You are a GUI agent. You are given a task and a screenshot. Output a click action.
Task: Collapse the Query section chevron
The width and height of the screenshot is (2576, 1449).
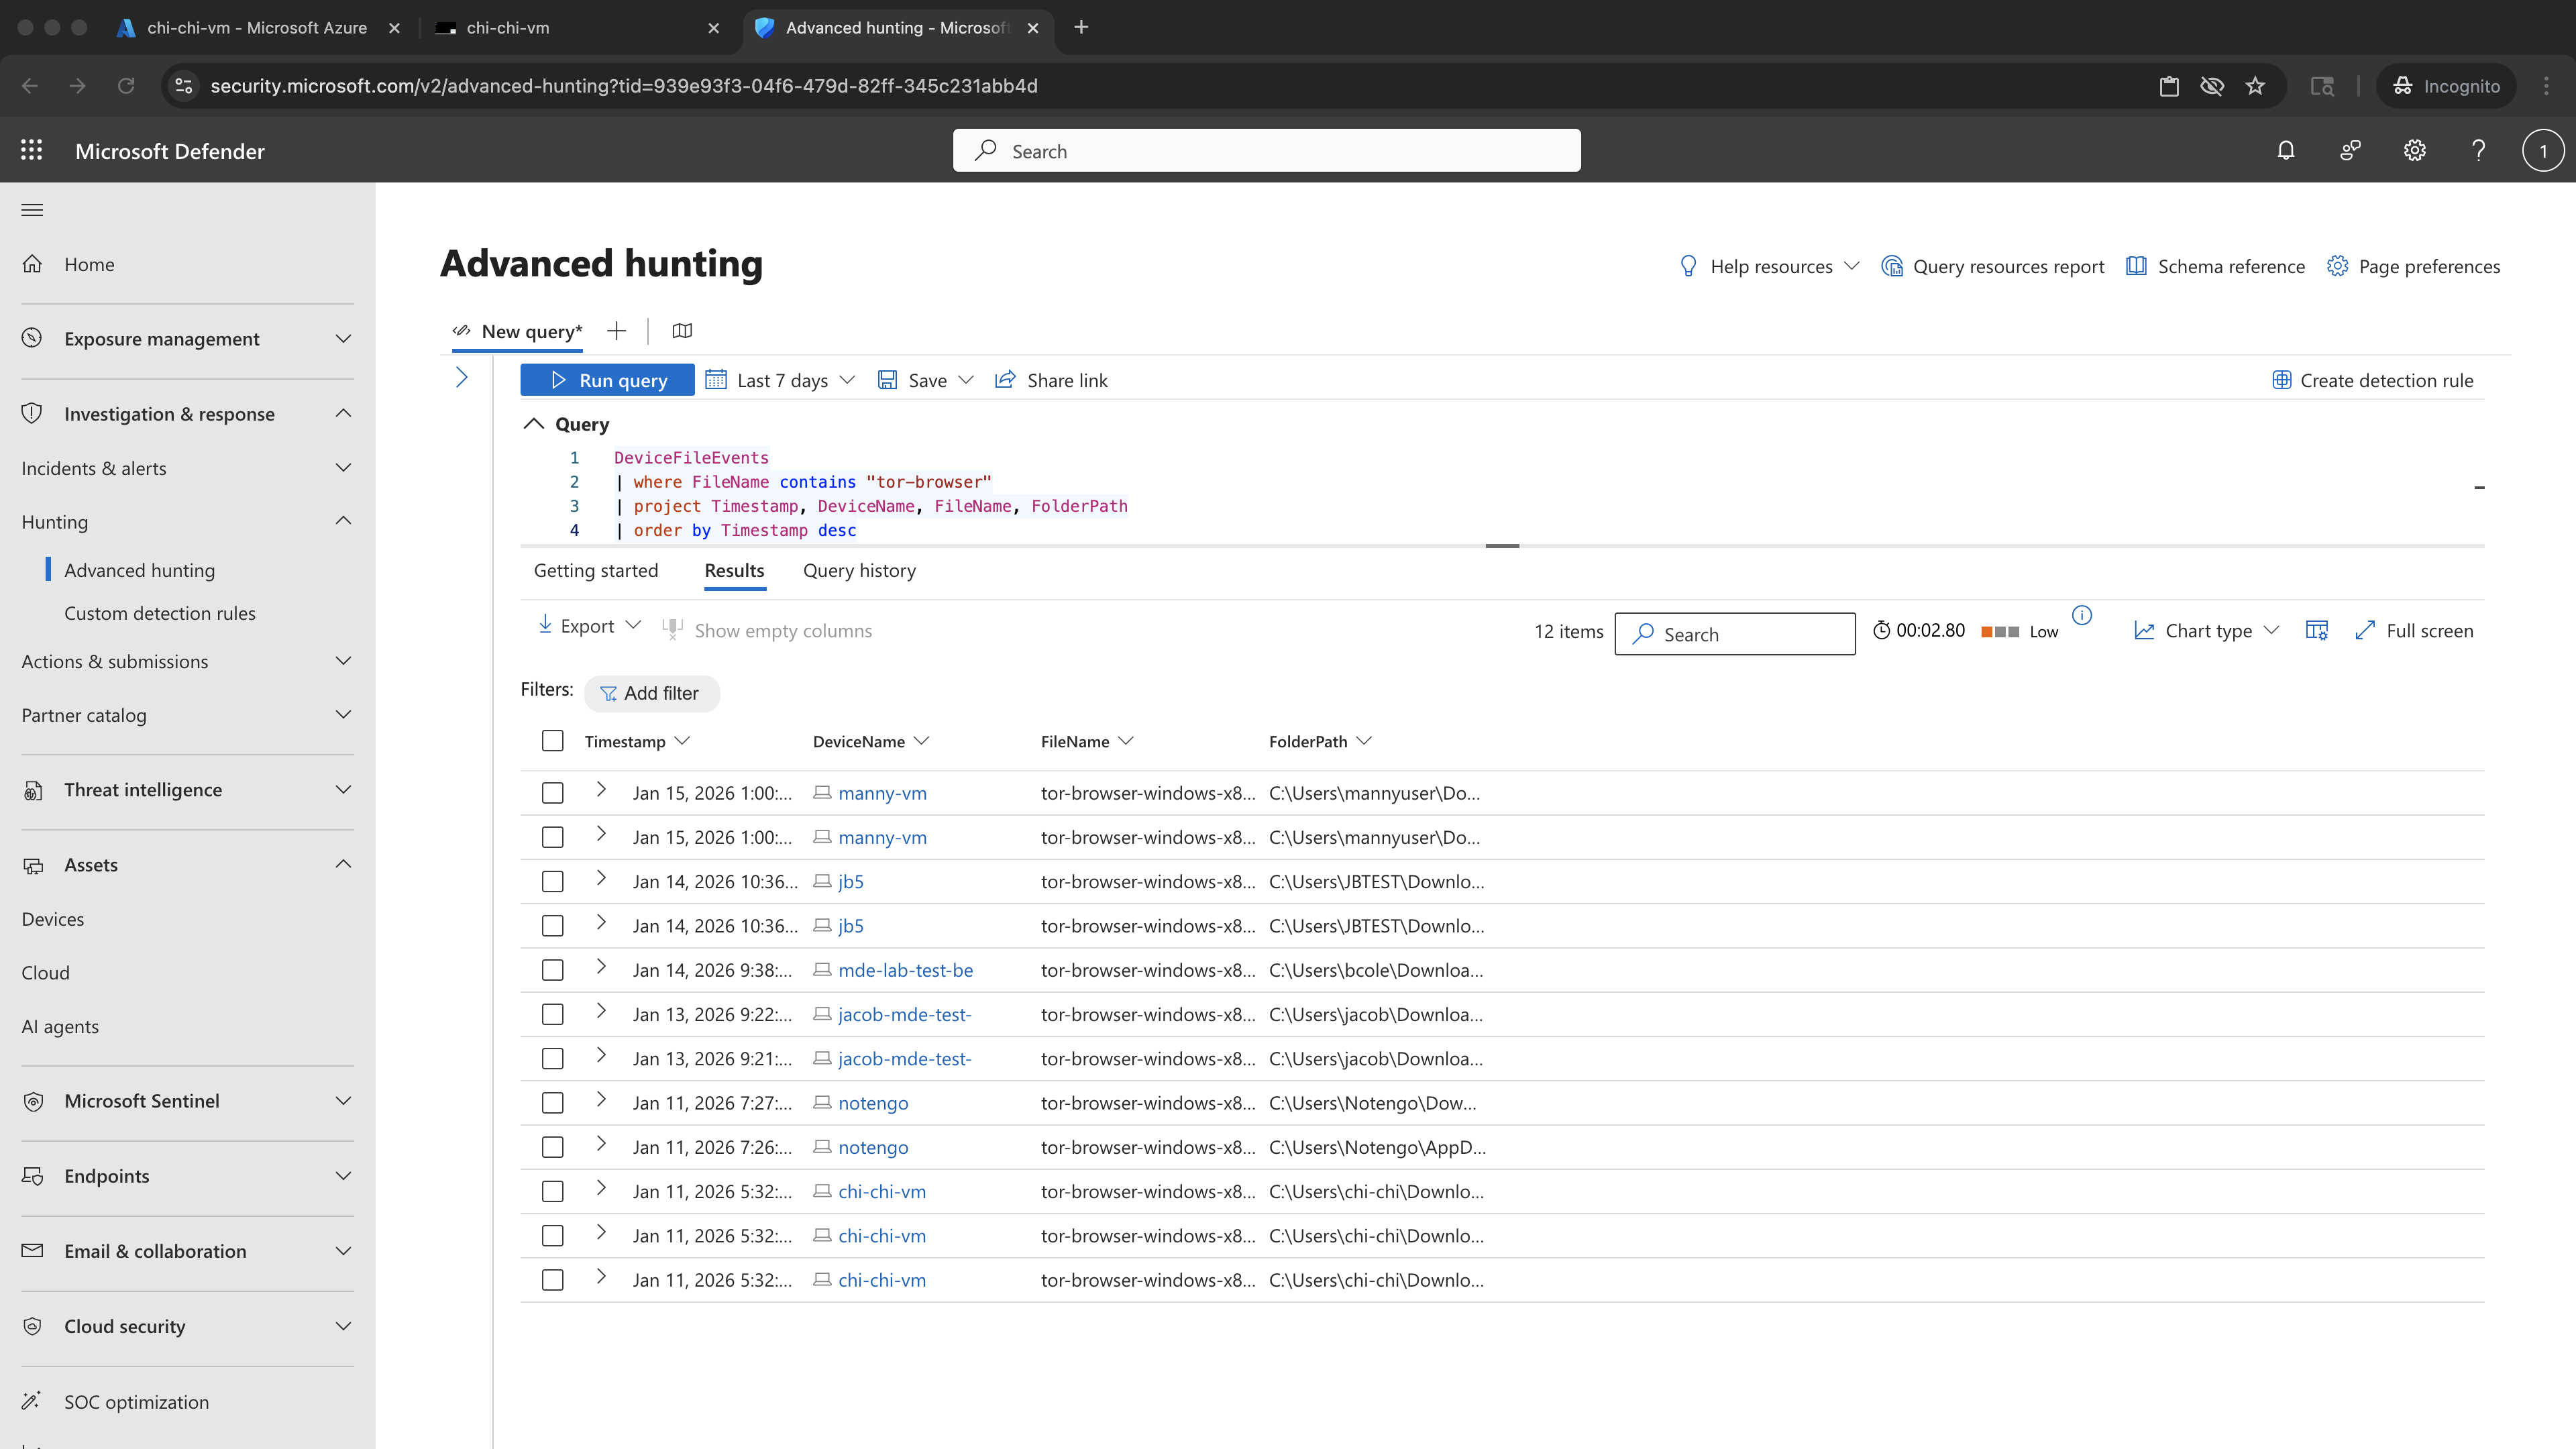pos(534,424)
